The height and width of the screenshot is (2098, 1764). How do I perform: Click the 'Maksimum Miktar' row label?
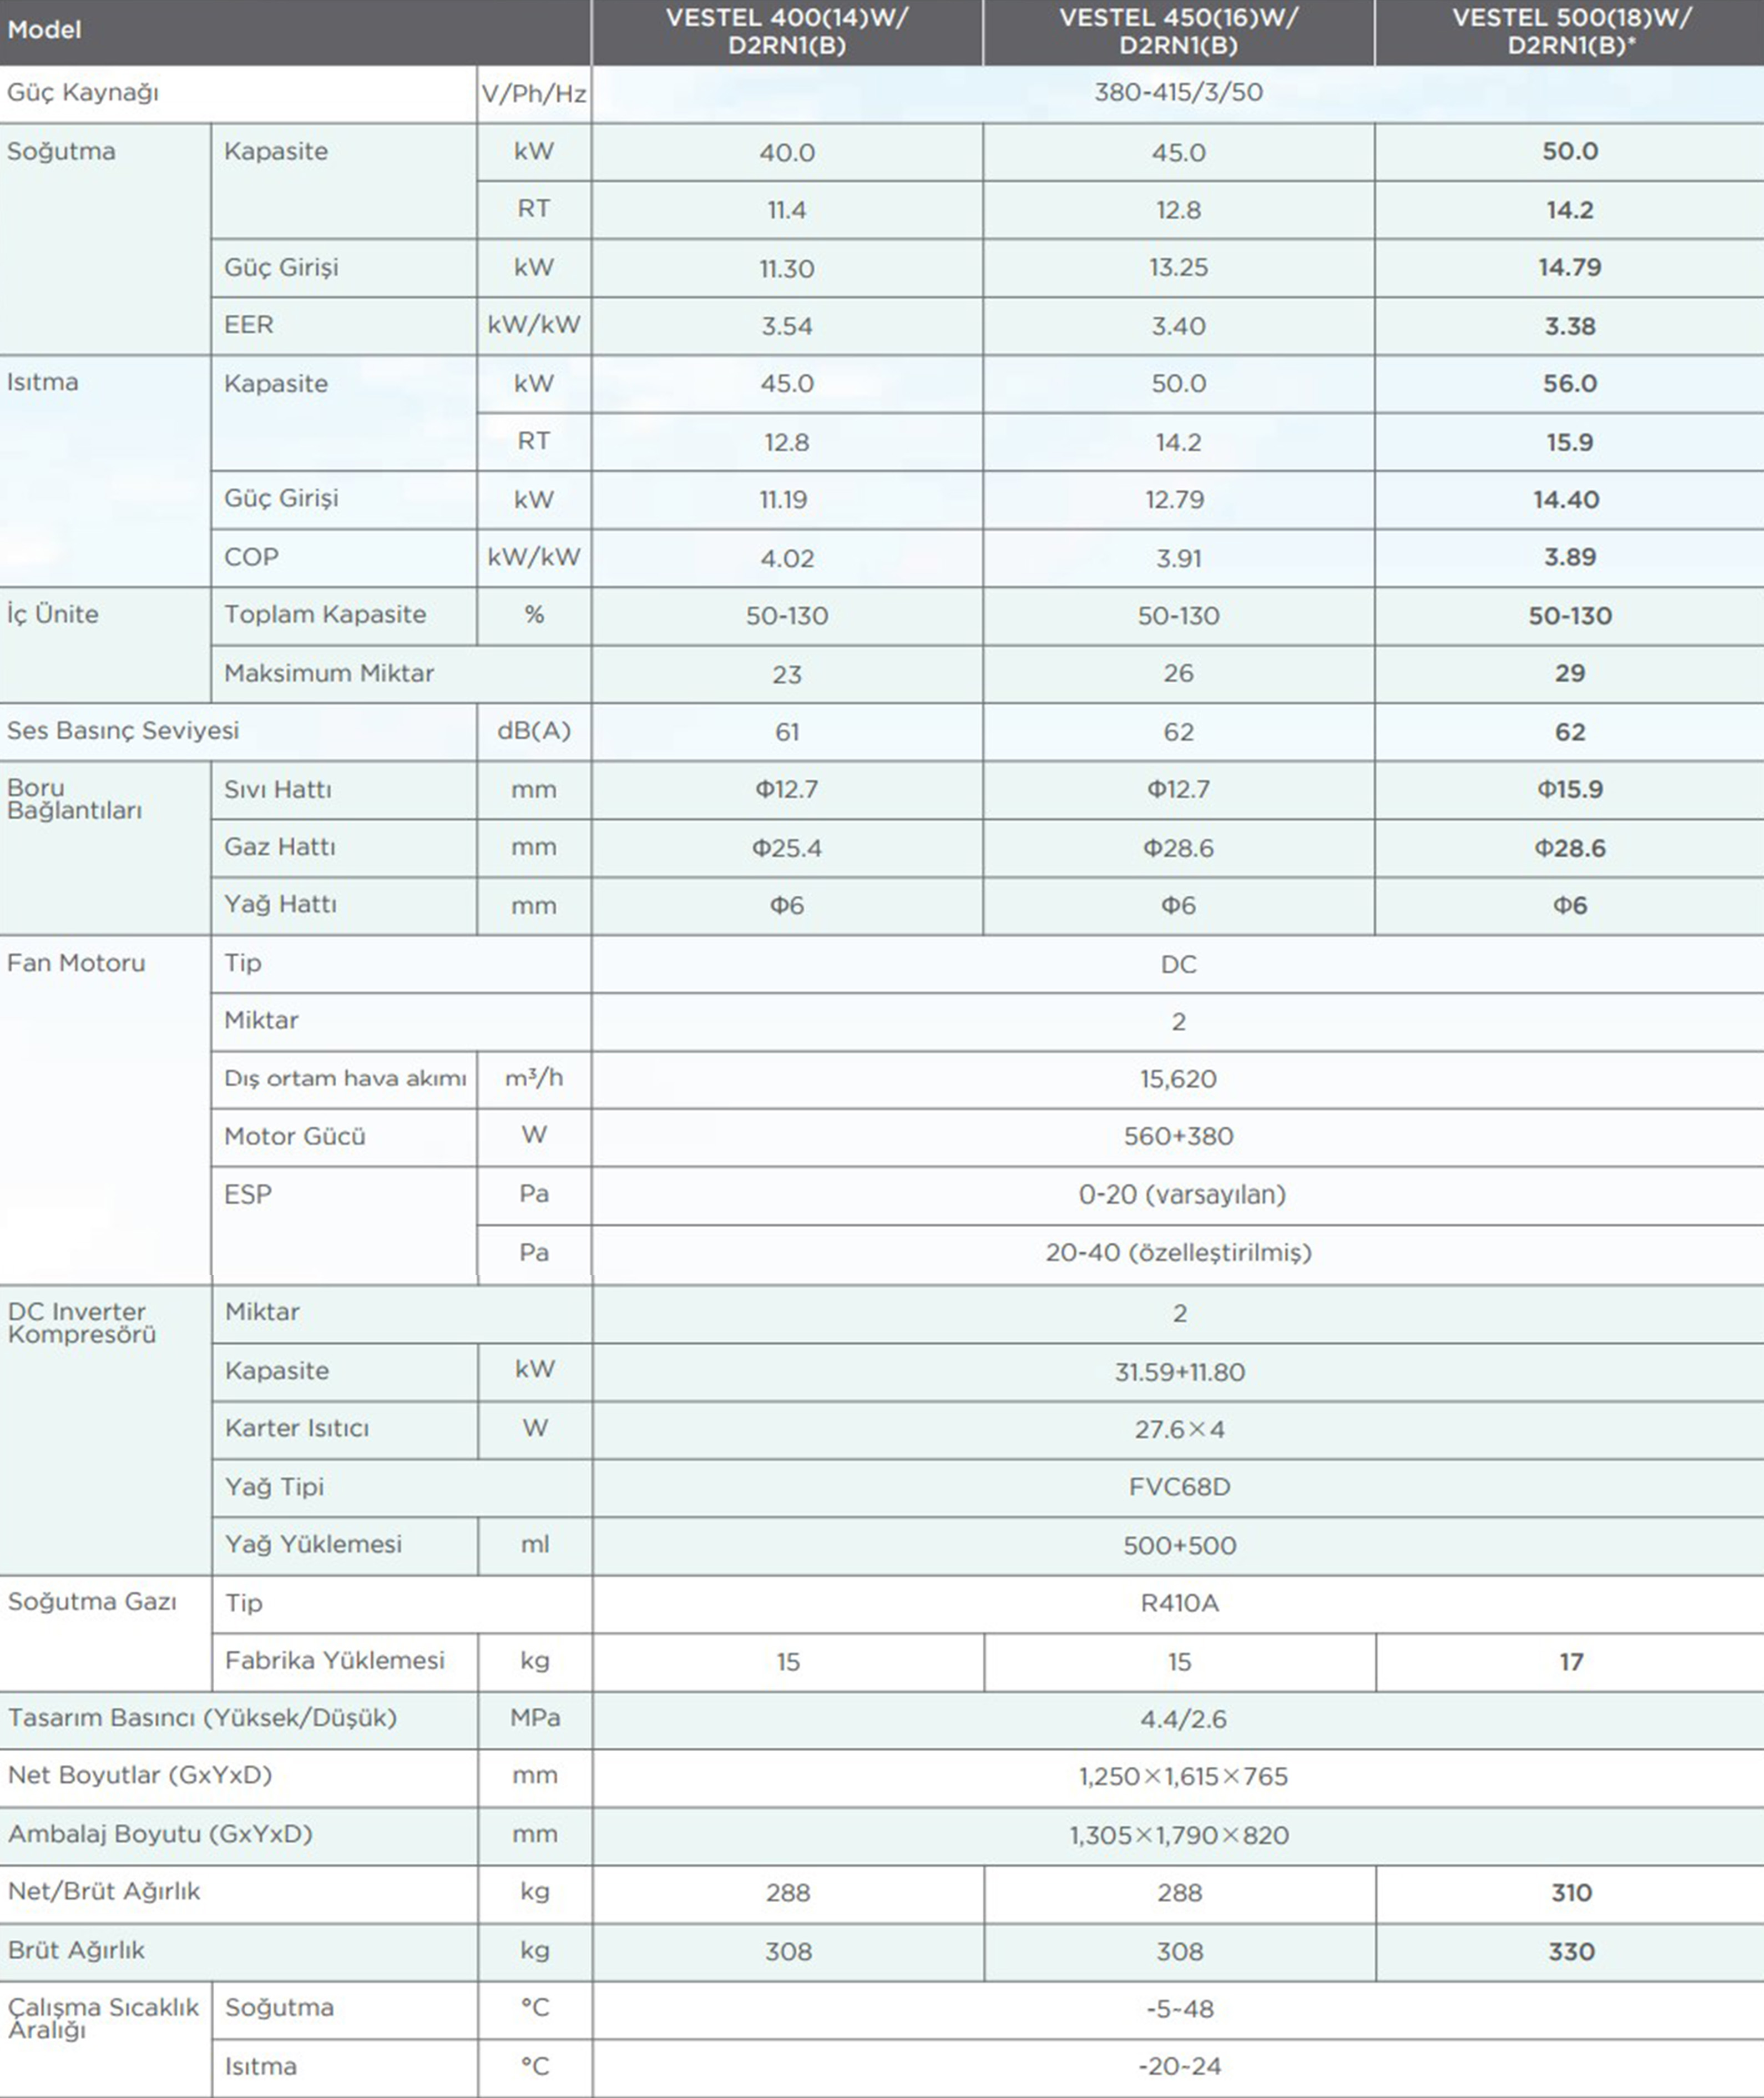pos(329,673)
